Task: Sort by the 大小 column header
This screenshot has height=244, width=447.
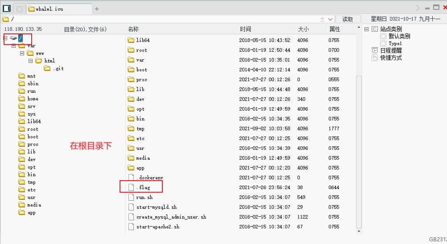Action: click(303, 29)
